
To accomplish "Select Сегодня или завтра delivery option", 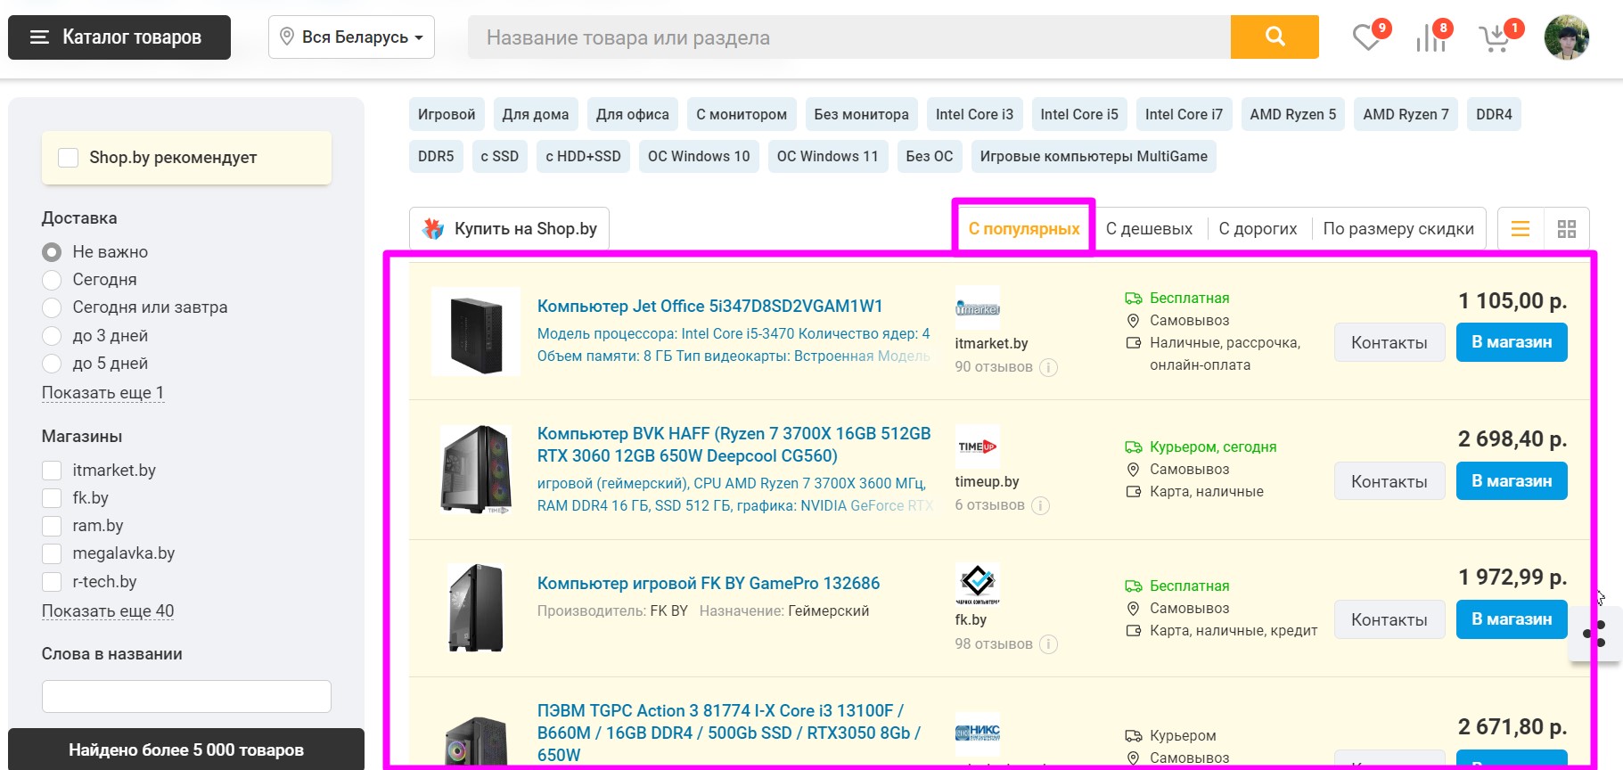I will coord(52,307).
